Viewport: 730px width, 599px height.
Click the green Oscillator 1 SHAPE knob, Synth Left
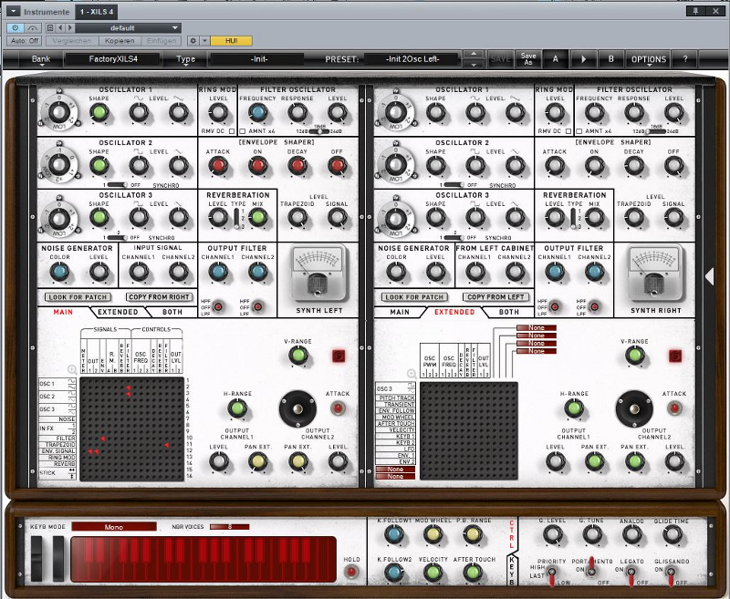click(x=99, y=112)
